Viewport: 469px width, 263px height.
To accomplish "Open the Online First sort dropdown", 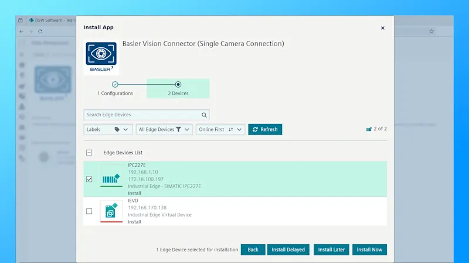I will [x=220, y=129].
